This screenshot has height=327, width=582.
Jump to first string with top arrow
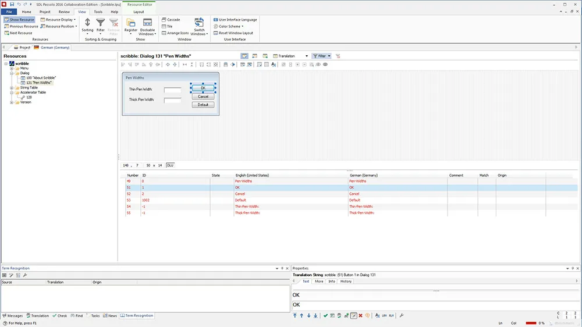294,315
